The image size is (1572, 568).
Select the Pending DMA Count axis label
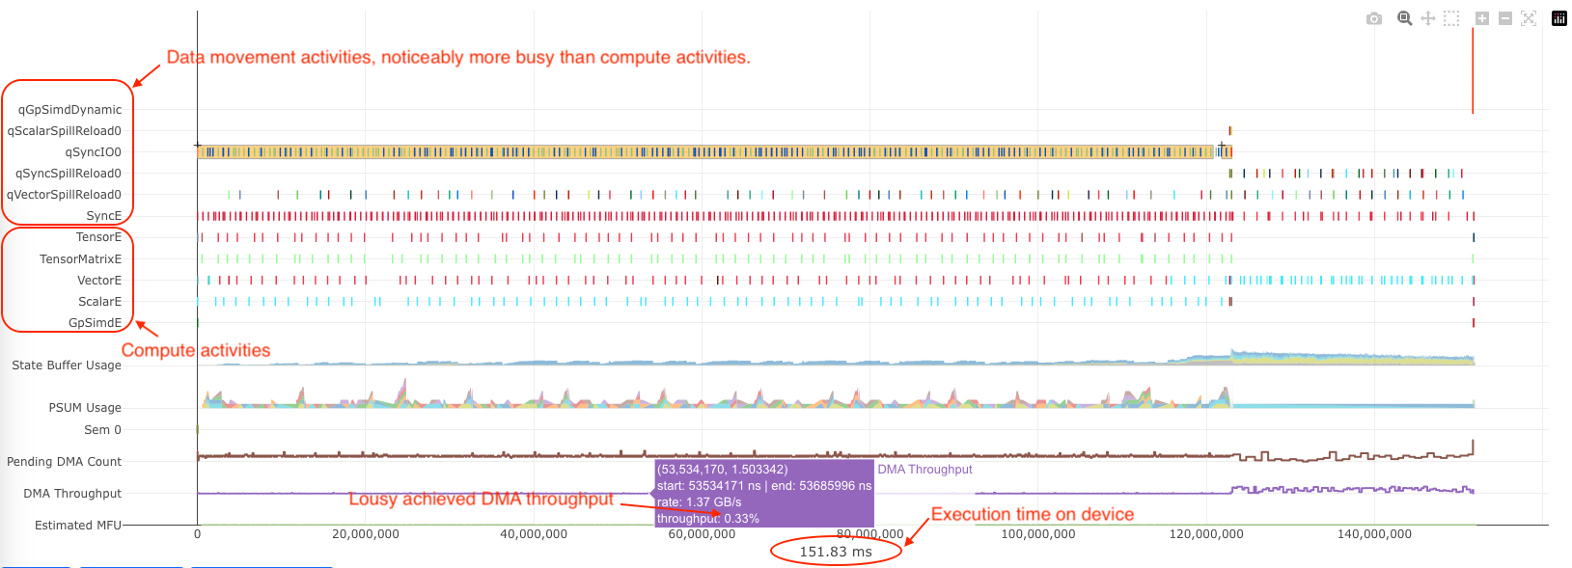point(64,462)
